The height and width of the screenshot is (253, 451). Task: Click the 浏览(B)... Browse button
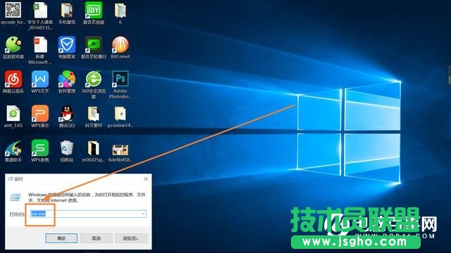point(131,238)
